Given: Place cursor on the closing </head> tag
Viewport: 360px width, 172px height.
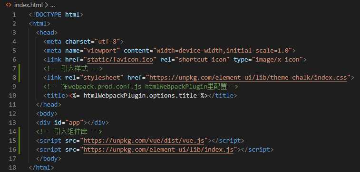Looking at the screenshot, I should tap(49, 105).
